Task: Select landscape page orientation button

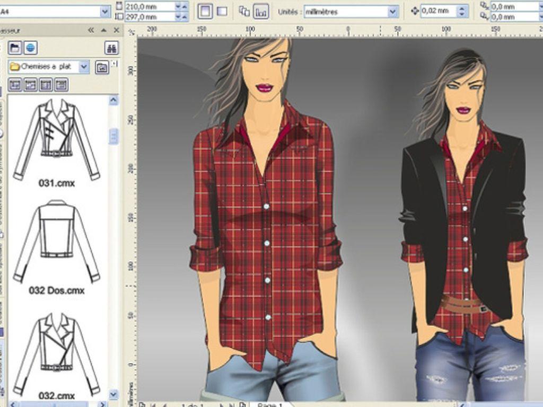Action: coord(222,11)
